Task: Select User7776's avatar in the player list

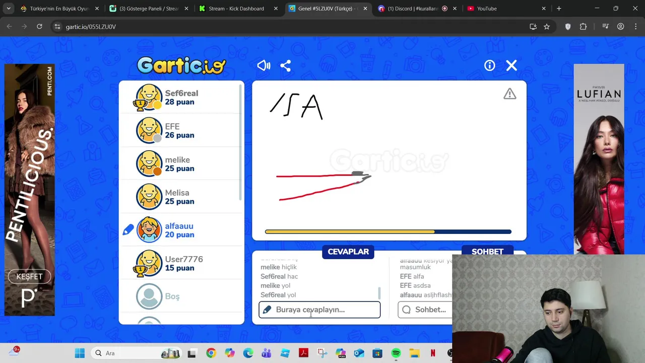Action: 149,263
